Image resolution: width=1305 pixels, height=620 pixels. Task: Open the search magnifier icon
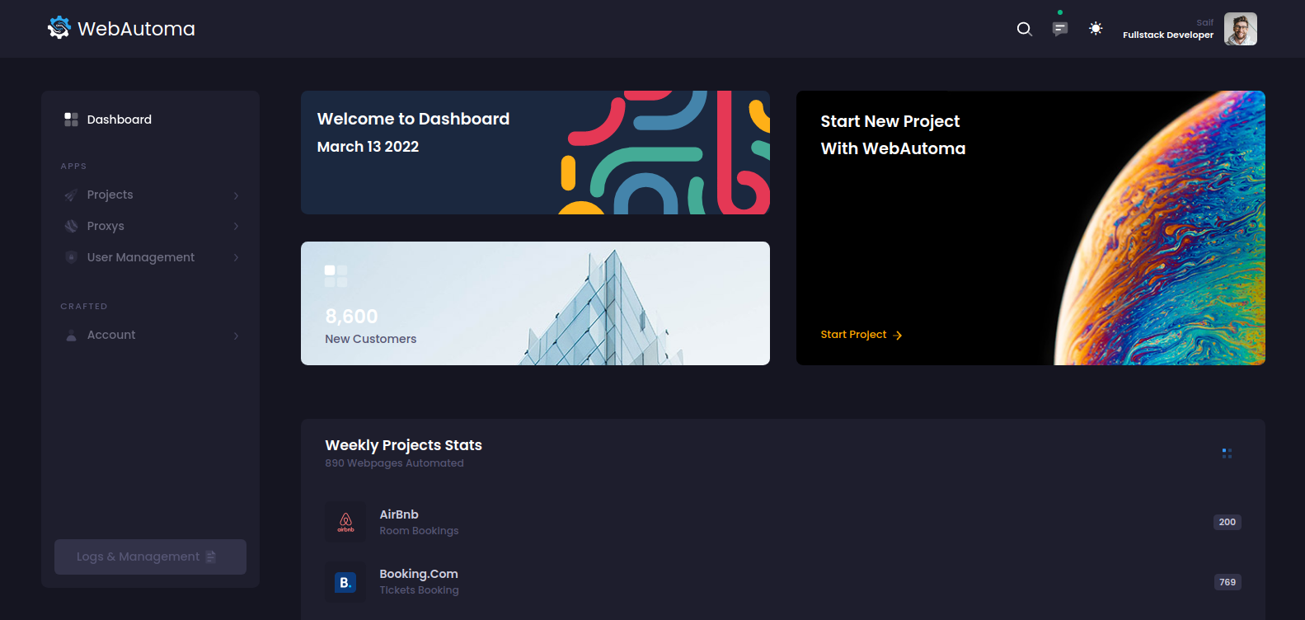1024,29
